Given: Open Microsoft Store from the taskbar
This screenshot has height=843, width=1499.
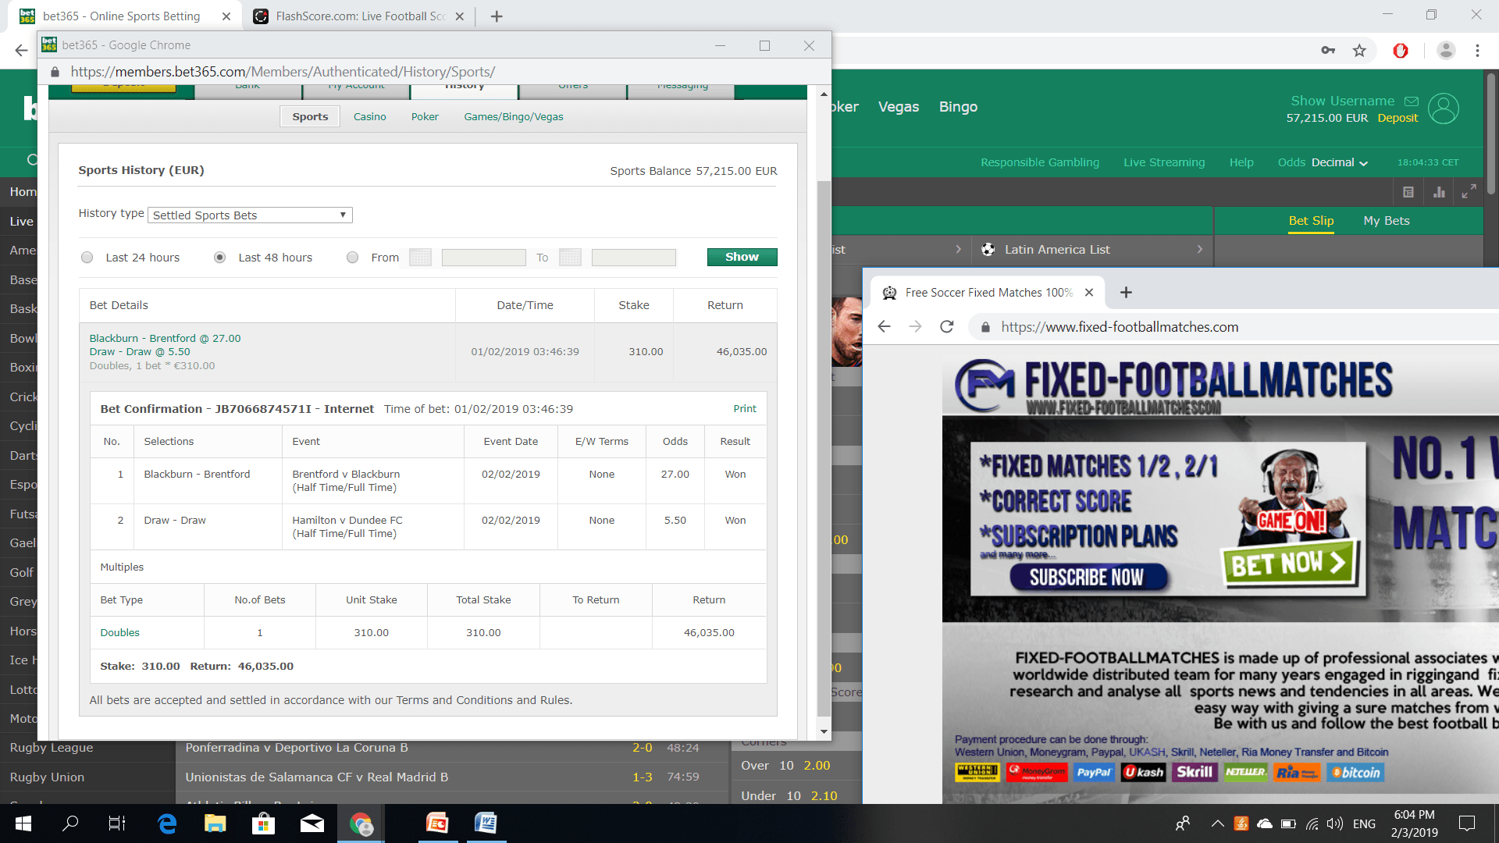Looking at the screenshot, I should point(263,823).
